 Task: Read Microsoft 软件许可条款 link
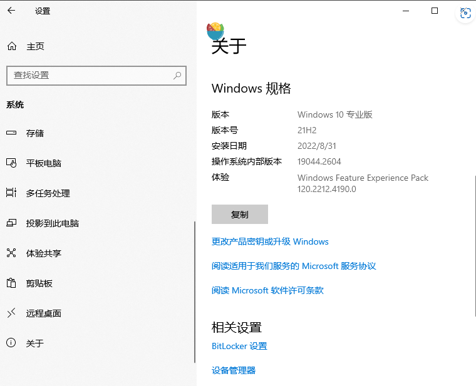(x=267, y=290)
